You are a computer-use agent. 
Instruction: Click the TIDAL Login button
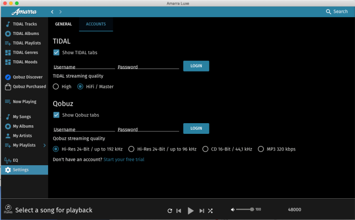(x=196, y=66)
